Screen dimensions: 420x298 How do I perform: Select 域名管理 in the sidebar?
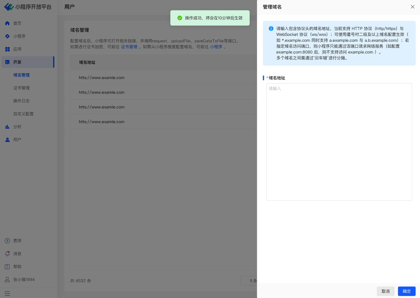point(21,75)
